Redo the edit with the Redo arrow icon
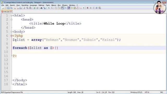Viewport: 167px width, 94px height. pyautogui.click(x=37, y=8)
